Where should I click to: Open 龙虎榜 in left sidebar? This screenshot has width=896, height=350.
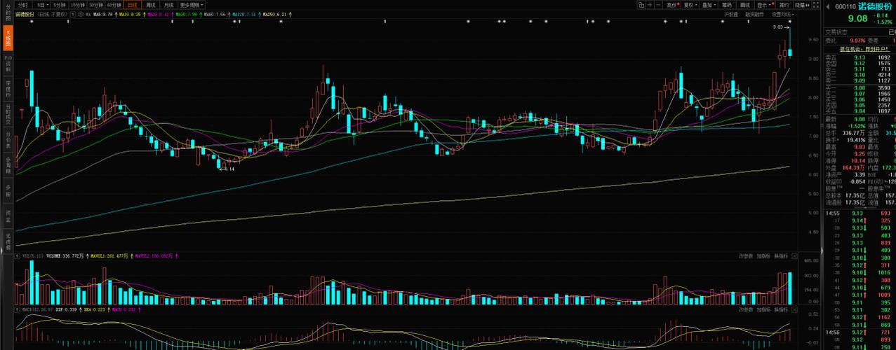click(8, 241)
